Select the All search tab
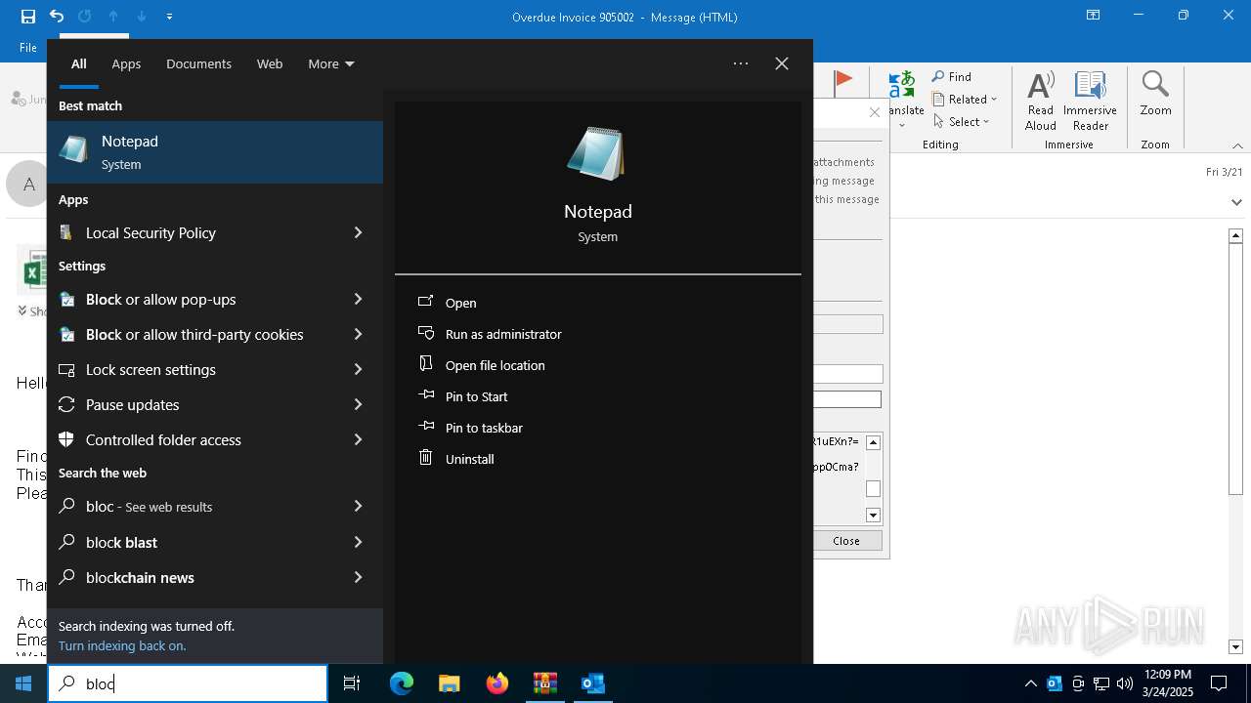This screenshot has height=703, width=1251. pos(79,63)
